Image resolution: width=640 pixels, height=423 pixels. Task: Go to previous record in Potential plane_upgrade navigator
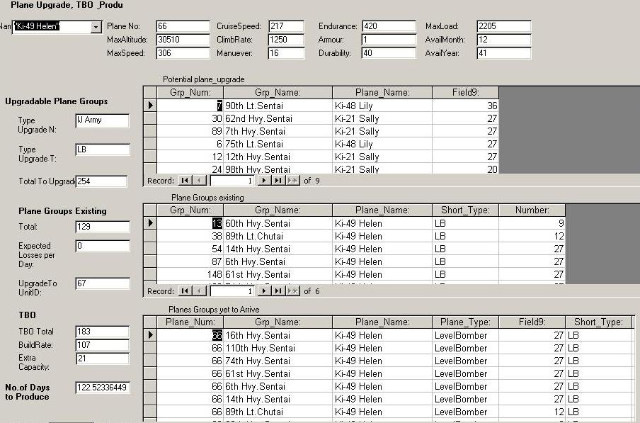point(199,181)
